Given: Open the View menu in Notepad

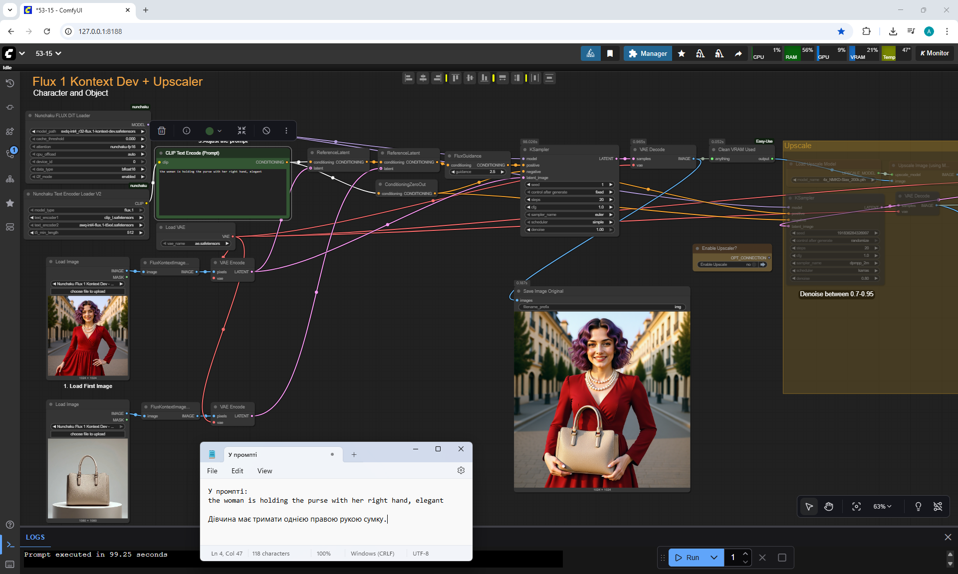Looking at the screenshot, I should tap(264, 471).
